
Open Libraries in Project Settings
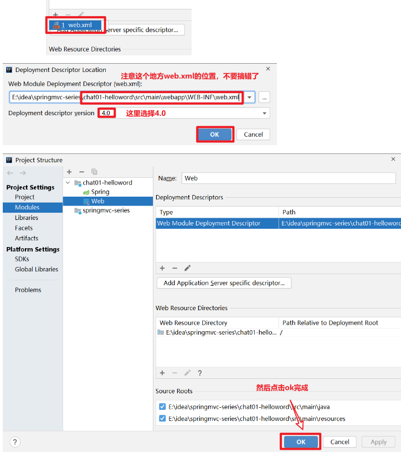tap(27, 218)
